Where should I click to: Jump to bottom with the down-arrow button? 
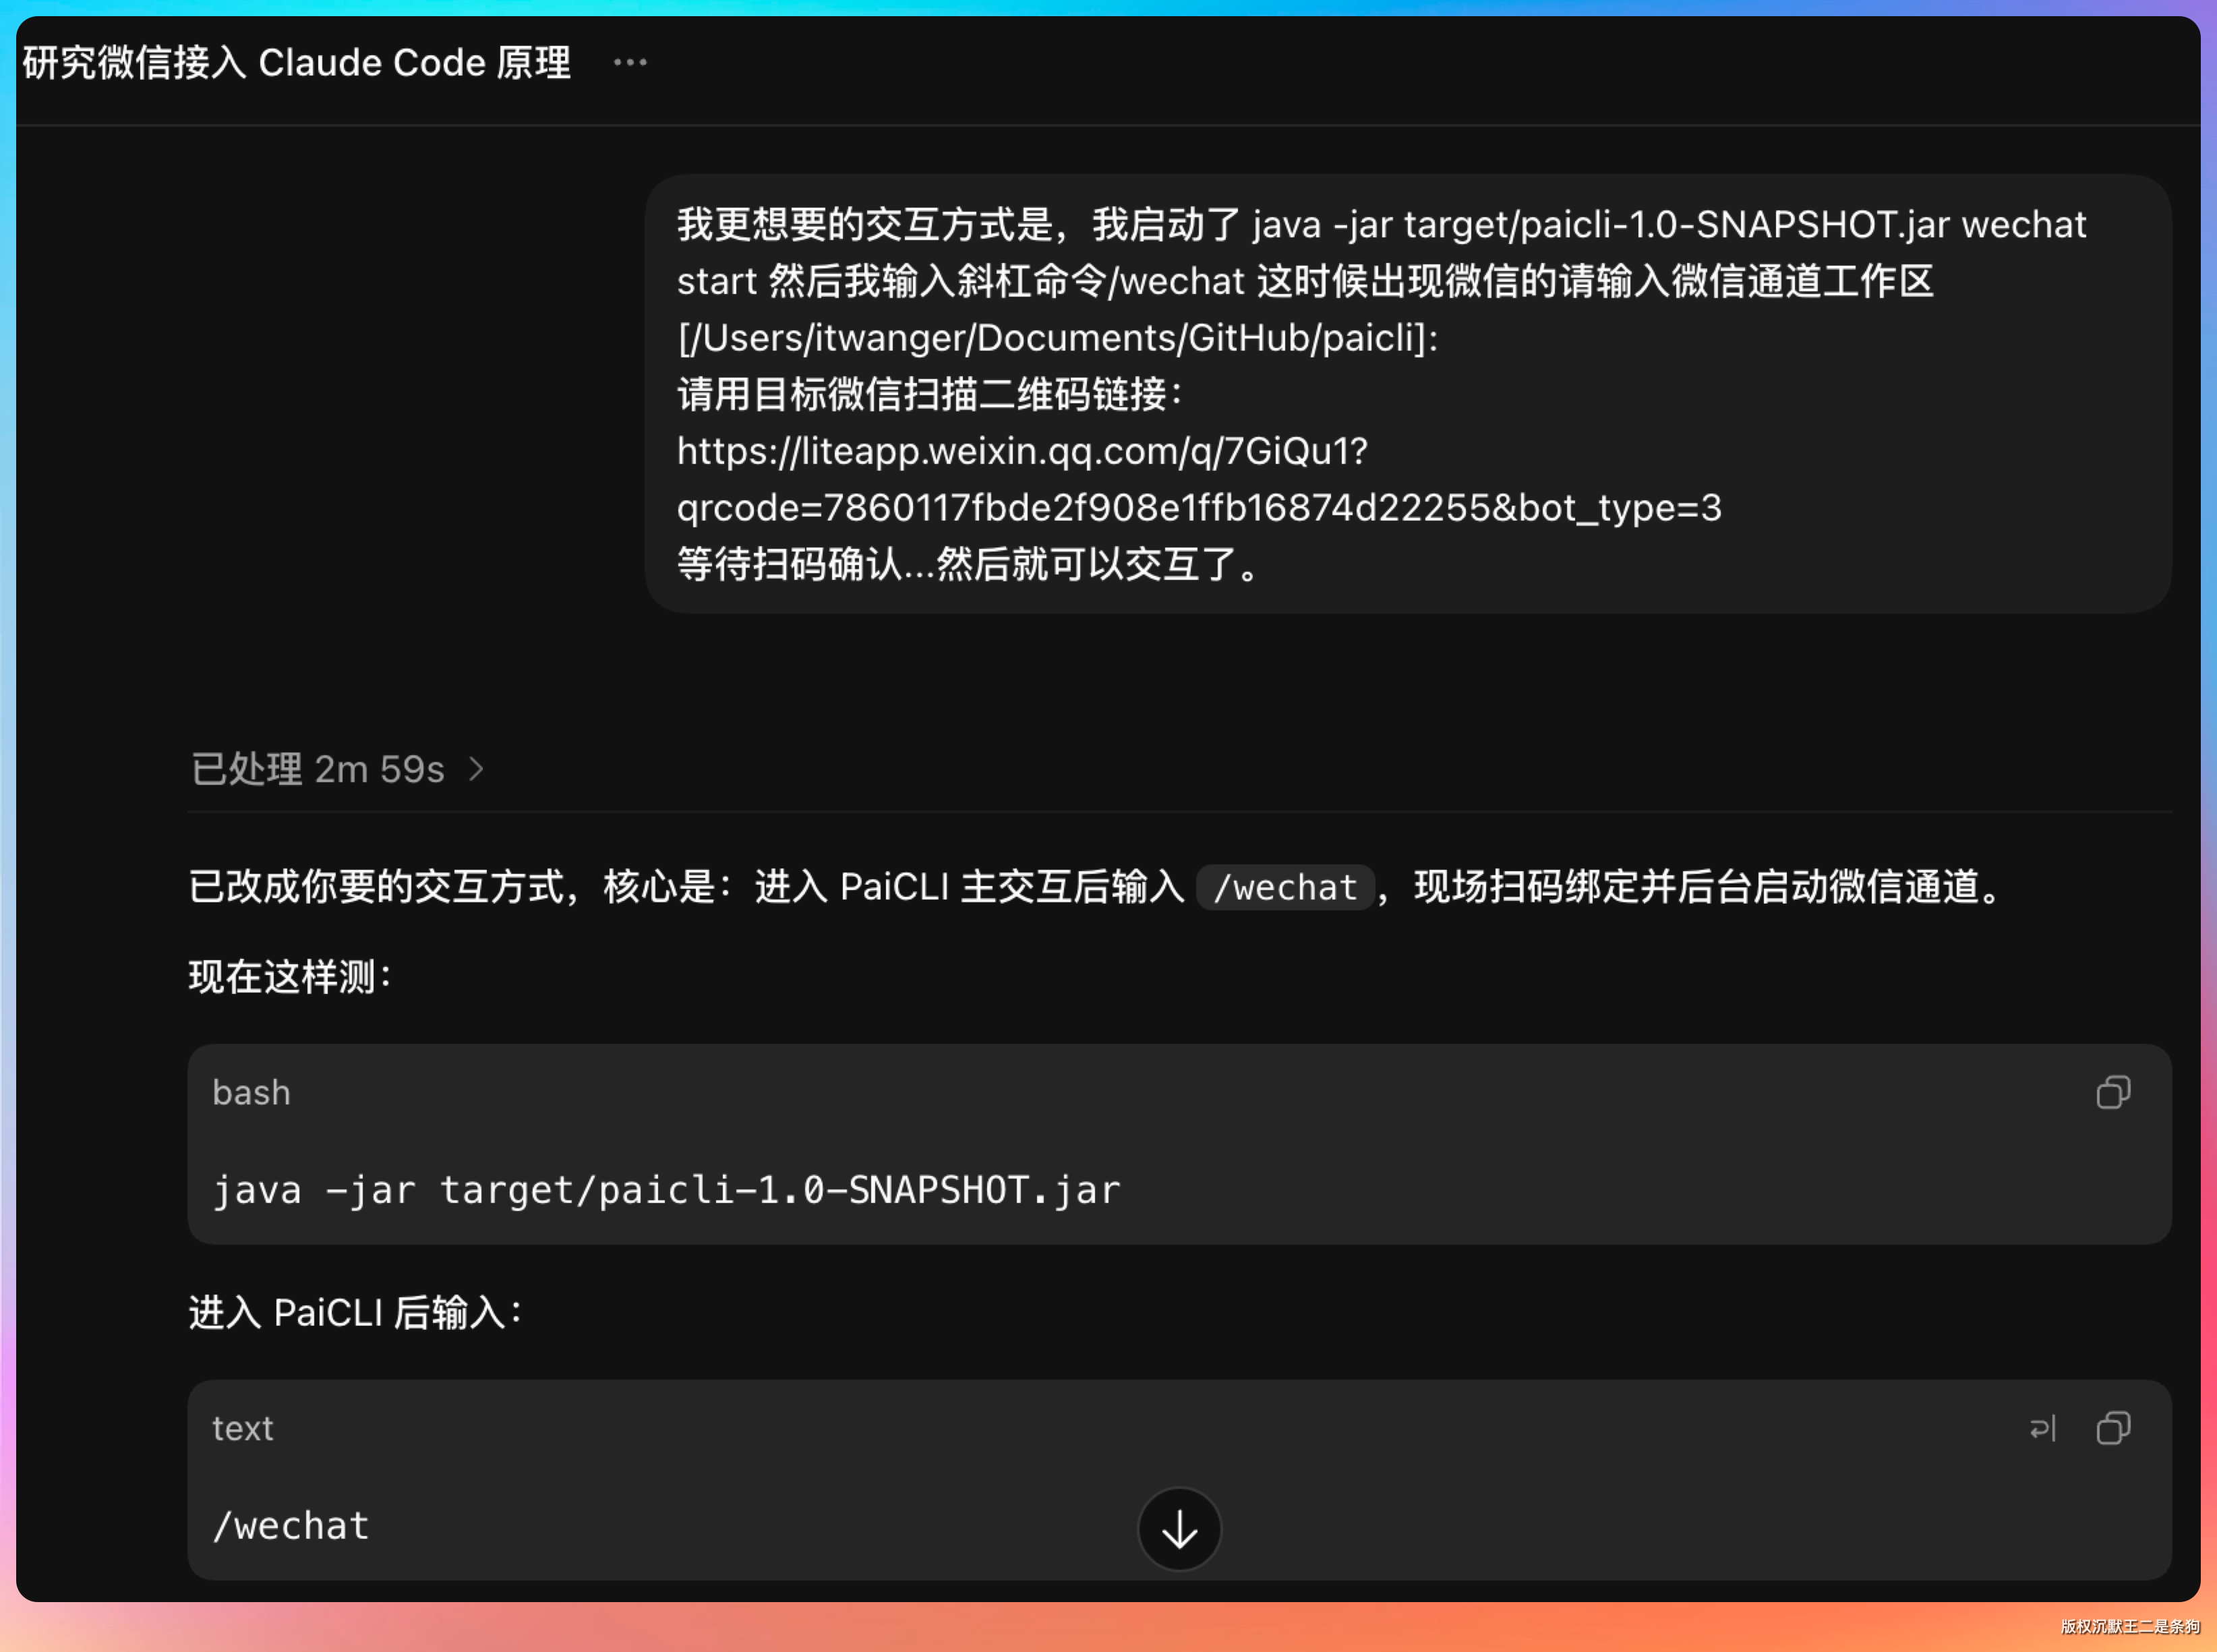(x=1180, y=1529)
